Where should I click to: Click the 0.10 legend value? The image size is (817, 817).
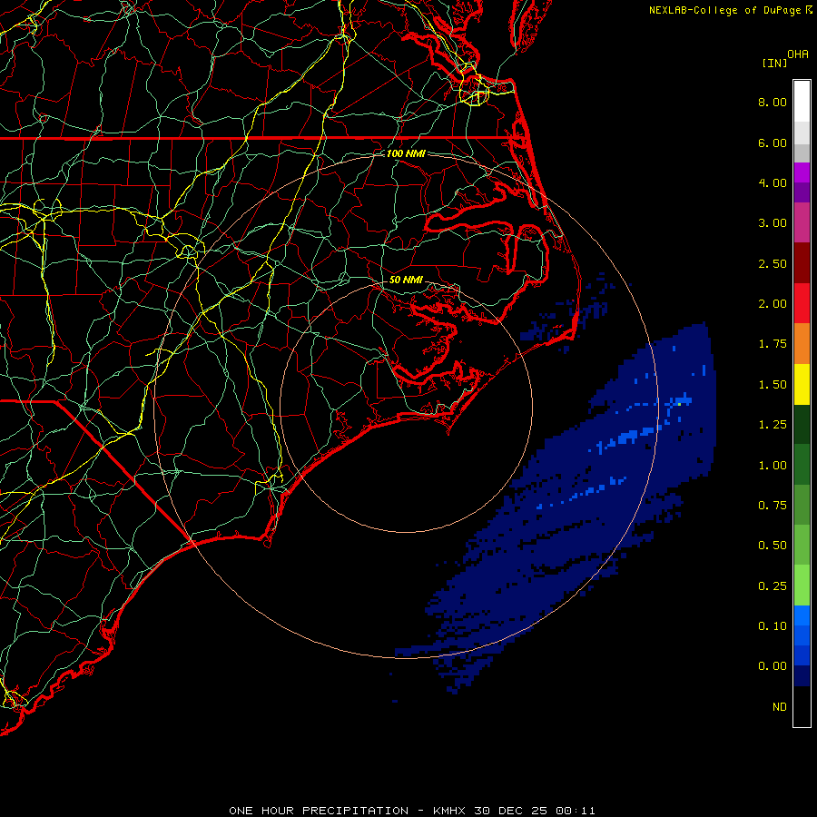(x=773, y=626)
